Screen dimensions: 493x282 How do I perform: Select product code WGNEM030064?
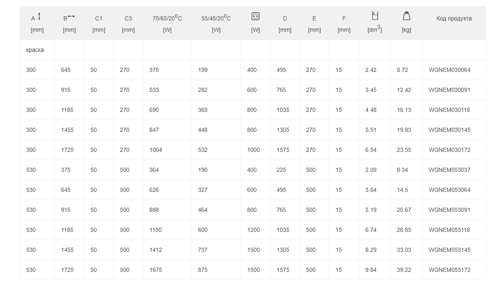coord(450,70)
